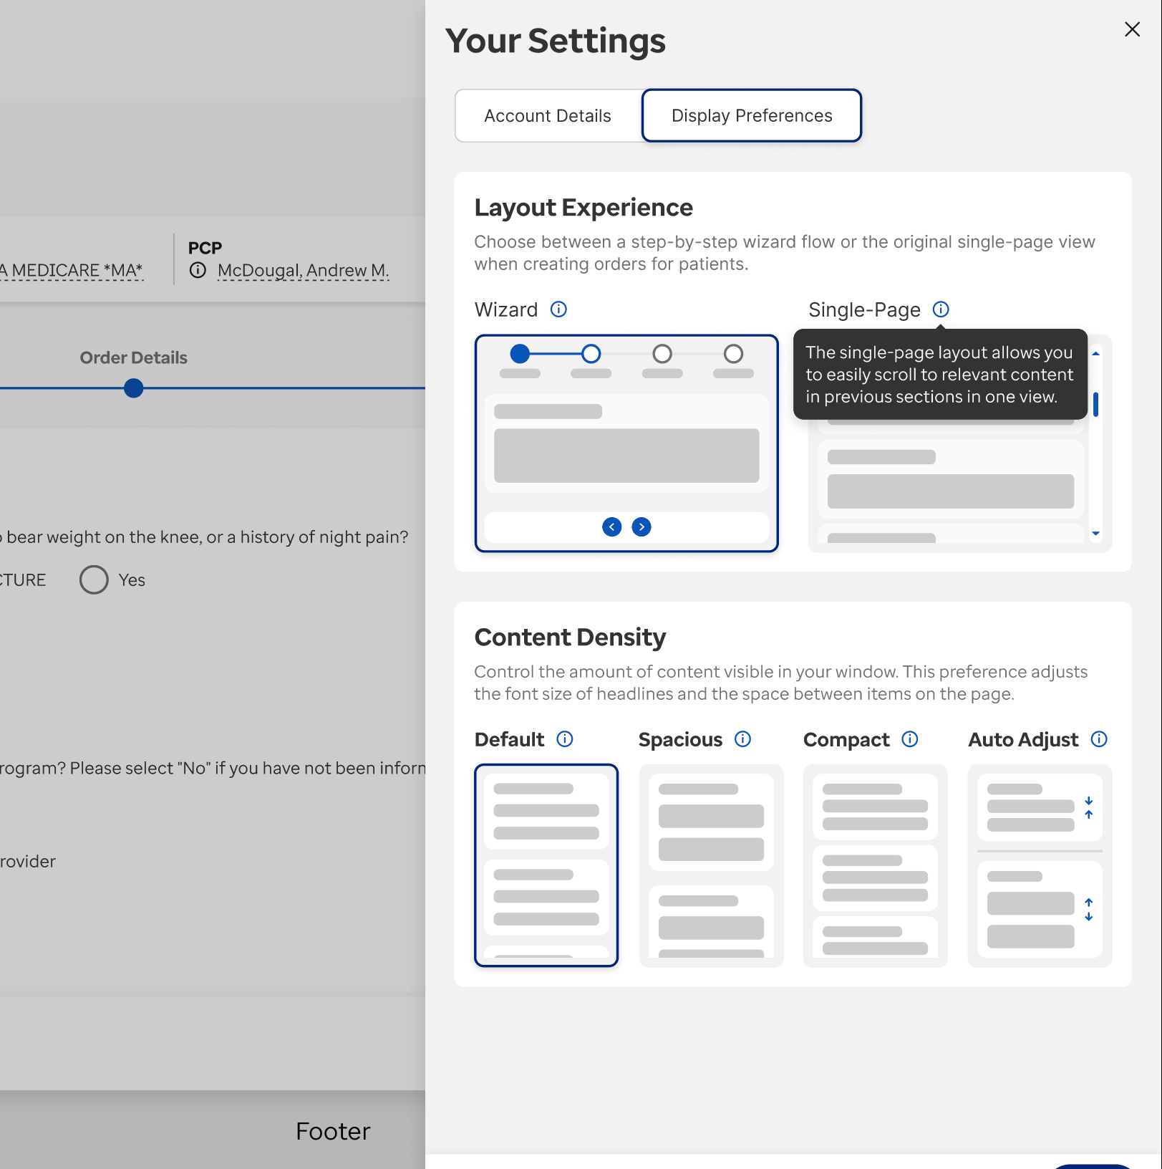Choose the Compact density card
This screenshot has width=1162, height=1169.
(875, 865)
